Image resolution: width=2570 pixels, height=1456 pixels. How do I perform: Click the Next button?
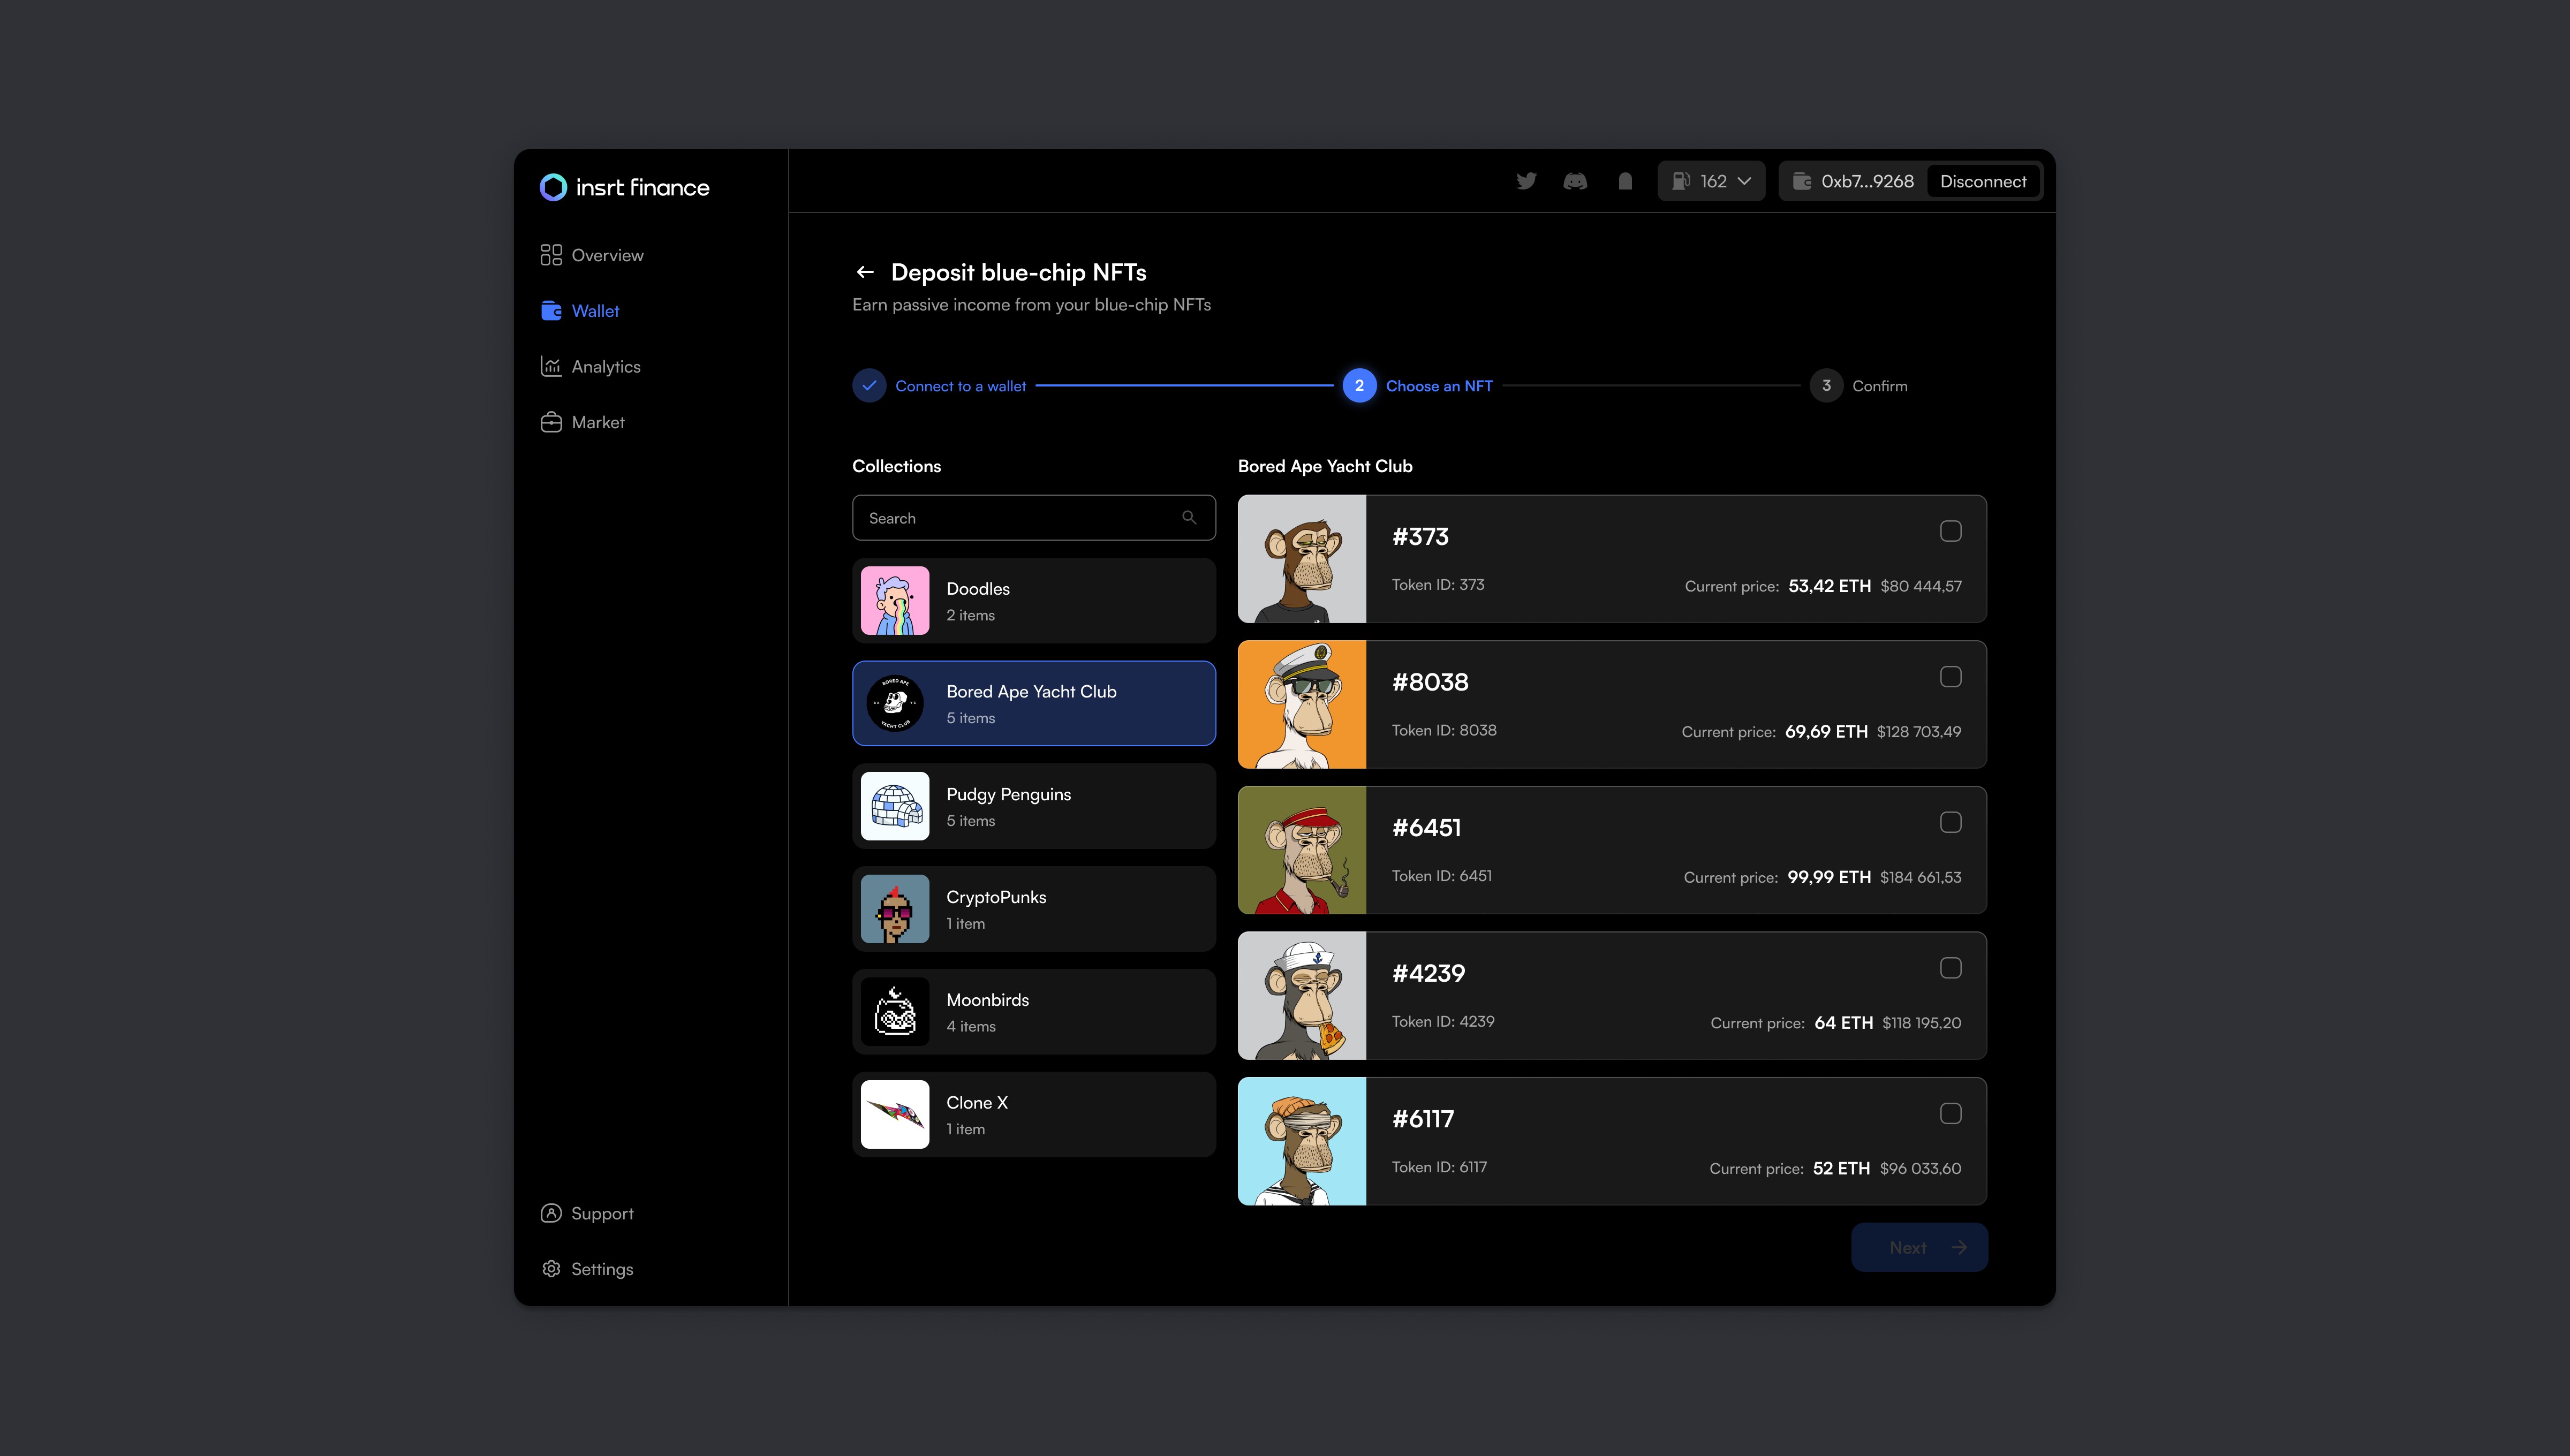(1919, 1247)
